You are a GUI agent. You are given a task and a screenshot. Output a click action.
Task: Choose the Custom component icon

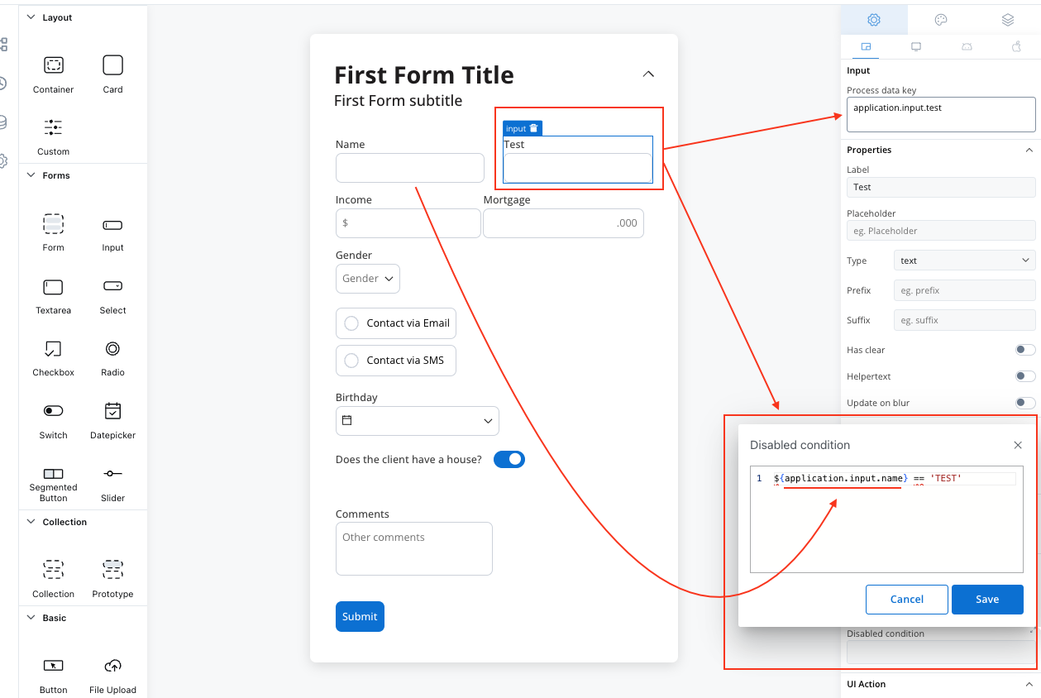[x=53, y=127]
